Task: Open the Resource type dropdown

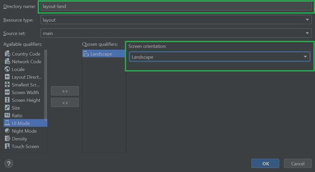Action: (x=176, y=20)
